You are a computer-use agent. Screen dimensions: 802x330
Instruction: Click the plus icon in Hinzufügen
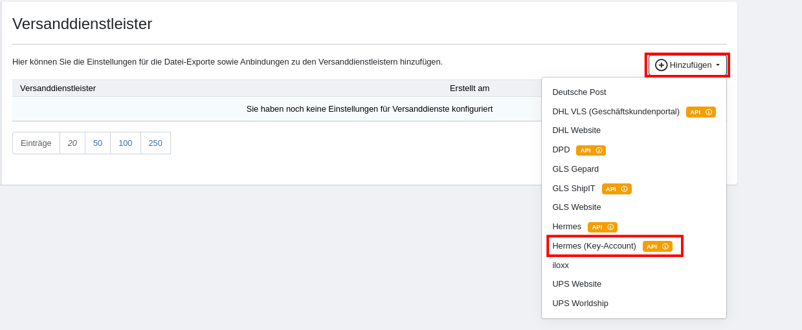[x=661, y=65]
